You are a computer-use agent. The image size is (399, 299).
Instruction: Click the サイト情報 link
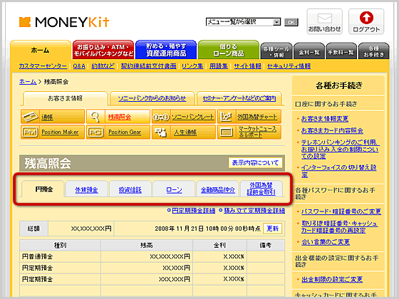coord(248,66)
